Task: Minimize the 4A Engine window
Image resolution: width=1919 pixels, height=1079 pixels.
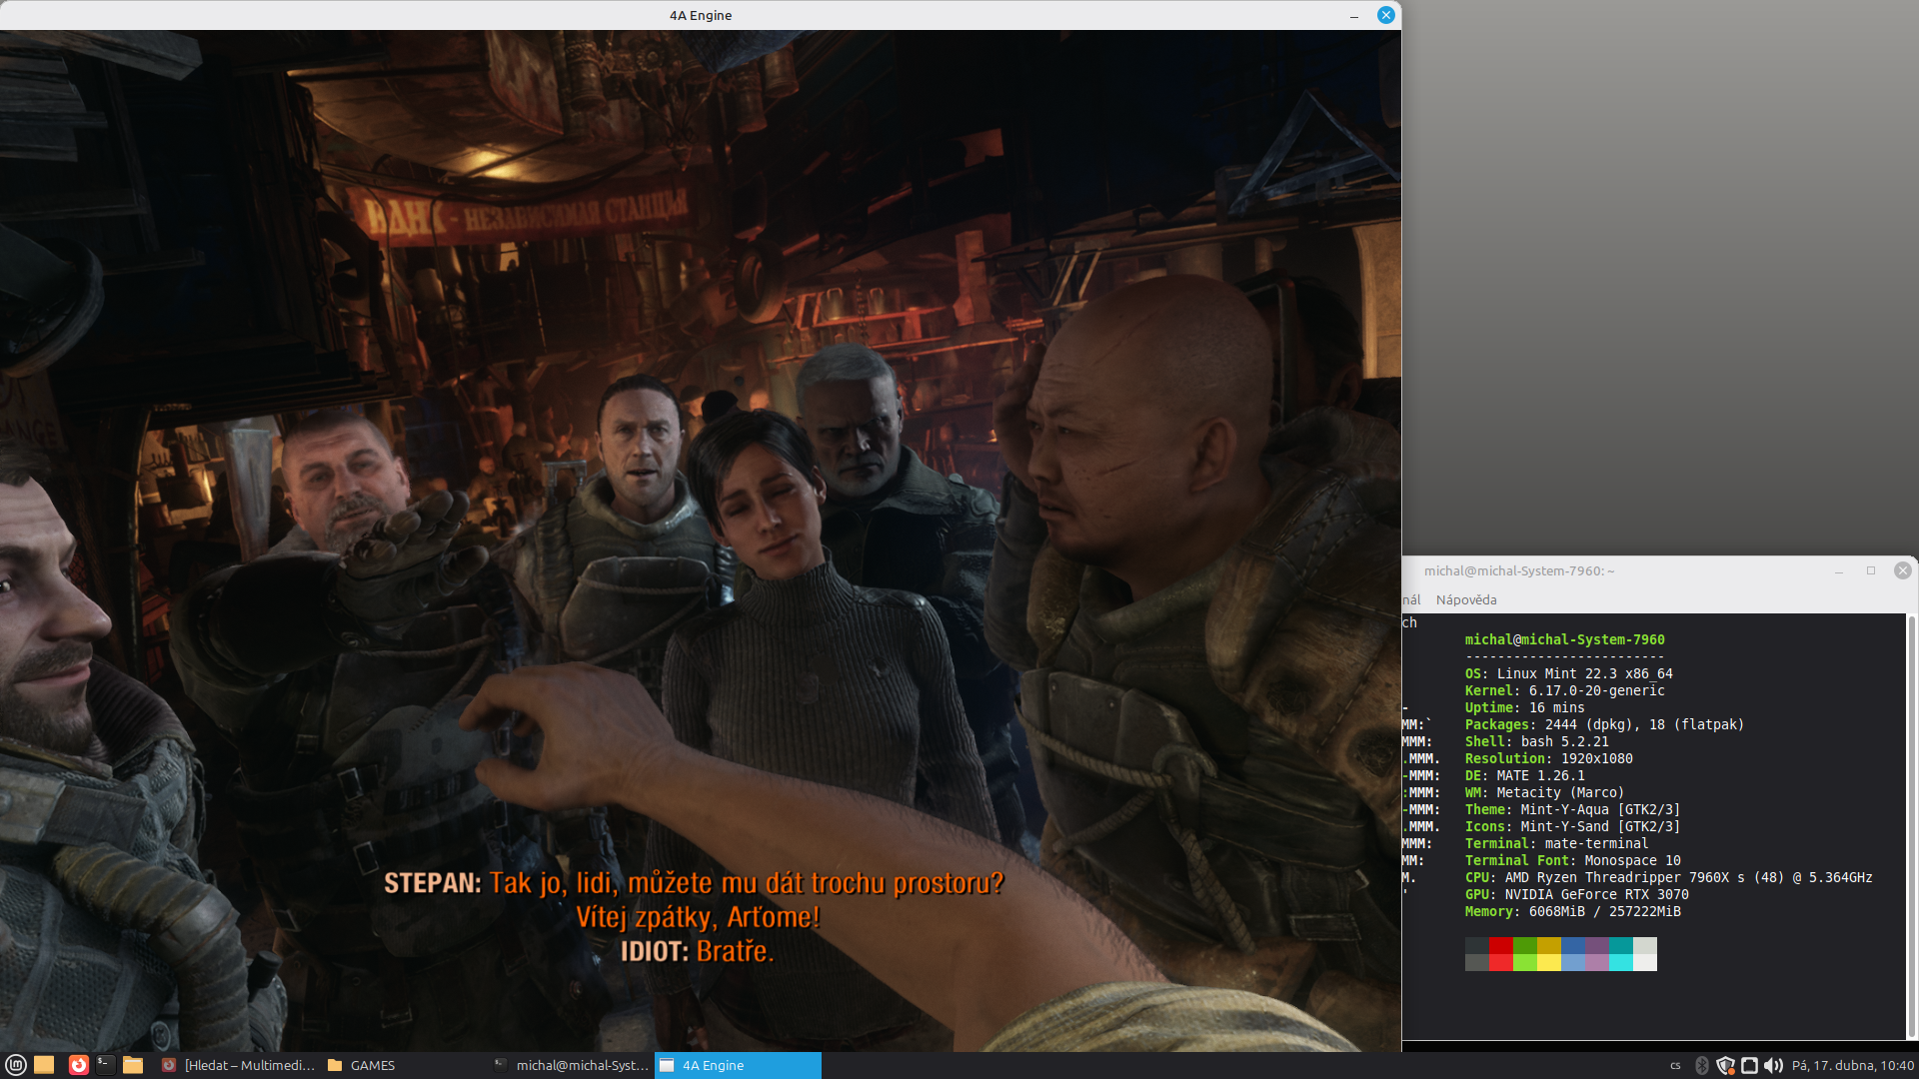Action: (x=1354, y=15)
